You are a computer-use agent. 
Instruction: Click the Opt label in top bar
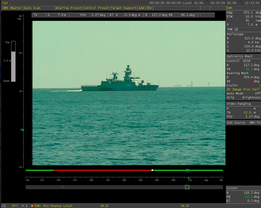(x=5, y=3)
